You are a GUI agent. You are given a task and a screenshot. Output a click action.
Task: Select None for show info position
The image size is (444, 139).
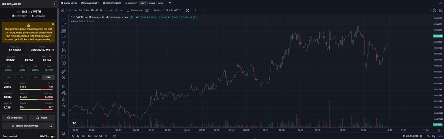161,3
